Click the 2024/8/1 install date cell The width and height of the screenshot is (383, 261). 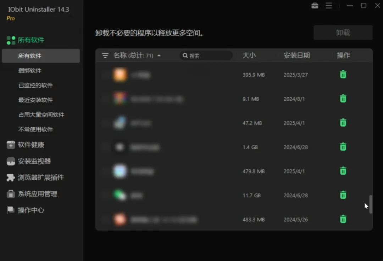[294, 99]
